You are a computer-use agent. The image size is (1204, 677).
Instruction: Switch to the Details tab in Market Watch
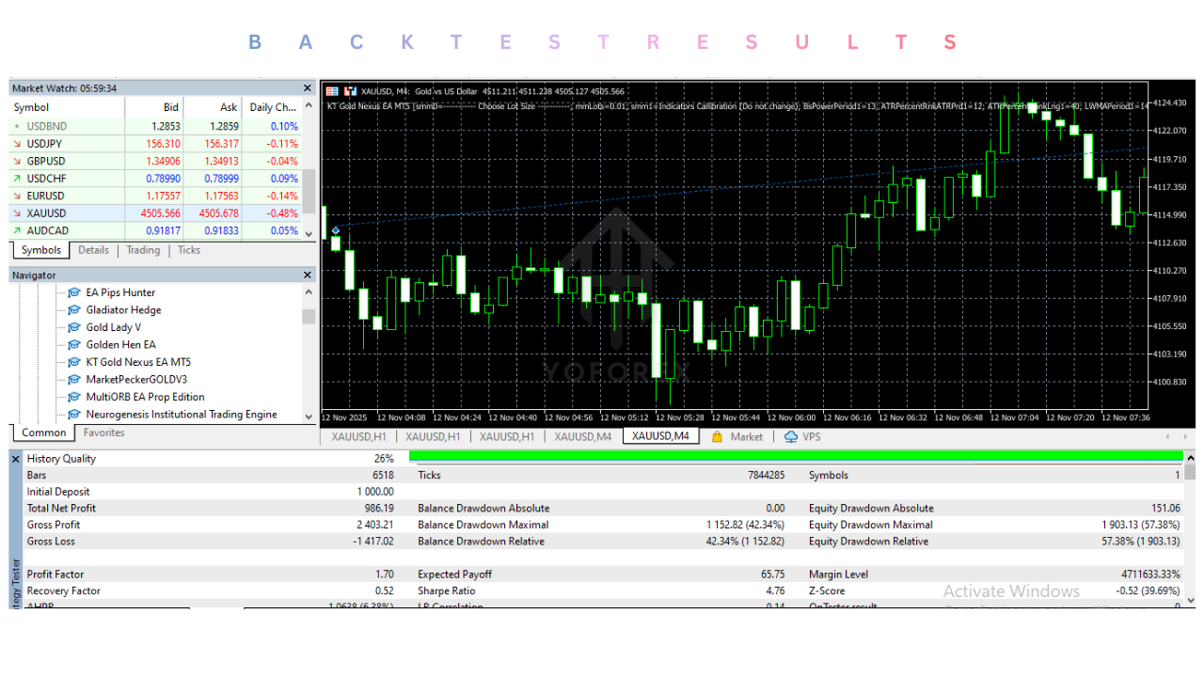(x=93, y=250)
